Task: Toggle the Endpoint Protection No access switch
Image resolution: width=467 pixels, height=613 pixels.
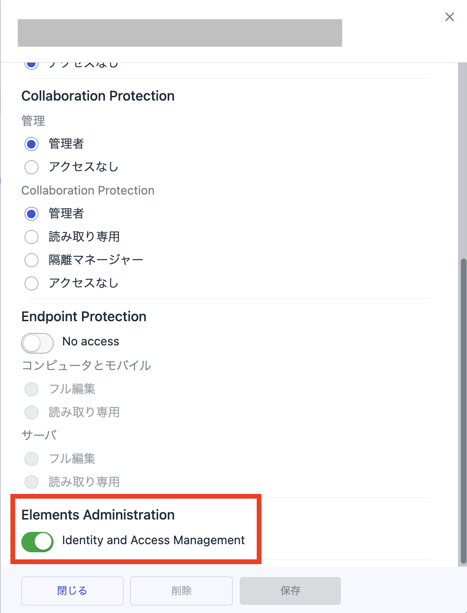Action: [x=37, y=343]
